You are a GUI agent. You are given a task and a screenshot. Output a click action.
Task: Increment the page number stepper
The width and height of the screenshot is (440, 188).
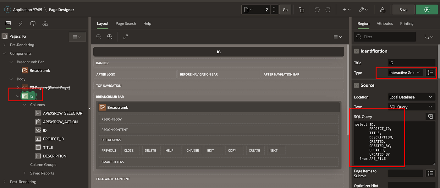[274, 7]
